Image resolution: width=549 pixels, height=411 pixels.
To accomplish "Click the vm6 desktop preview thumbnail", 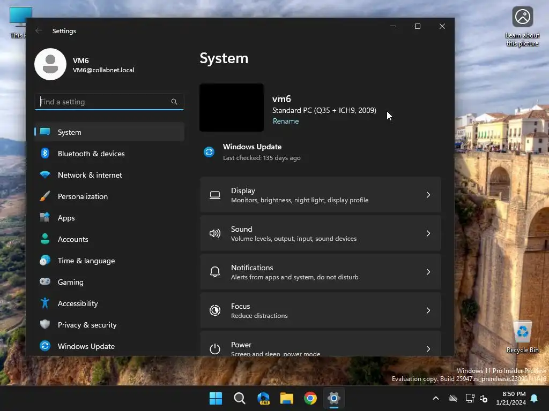I will click(x=232, y=107).
